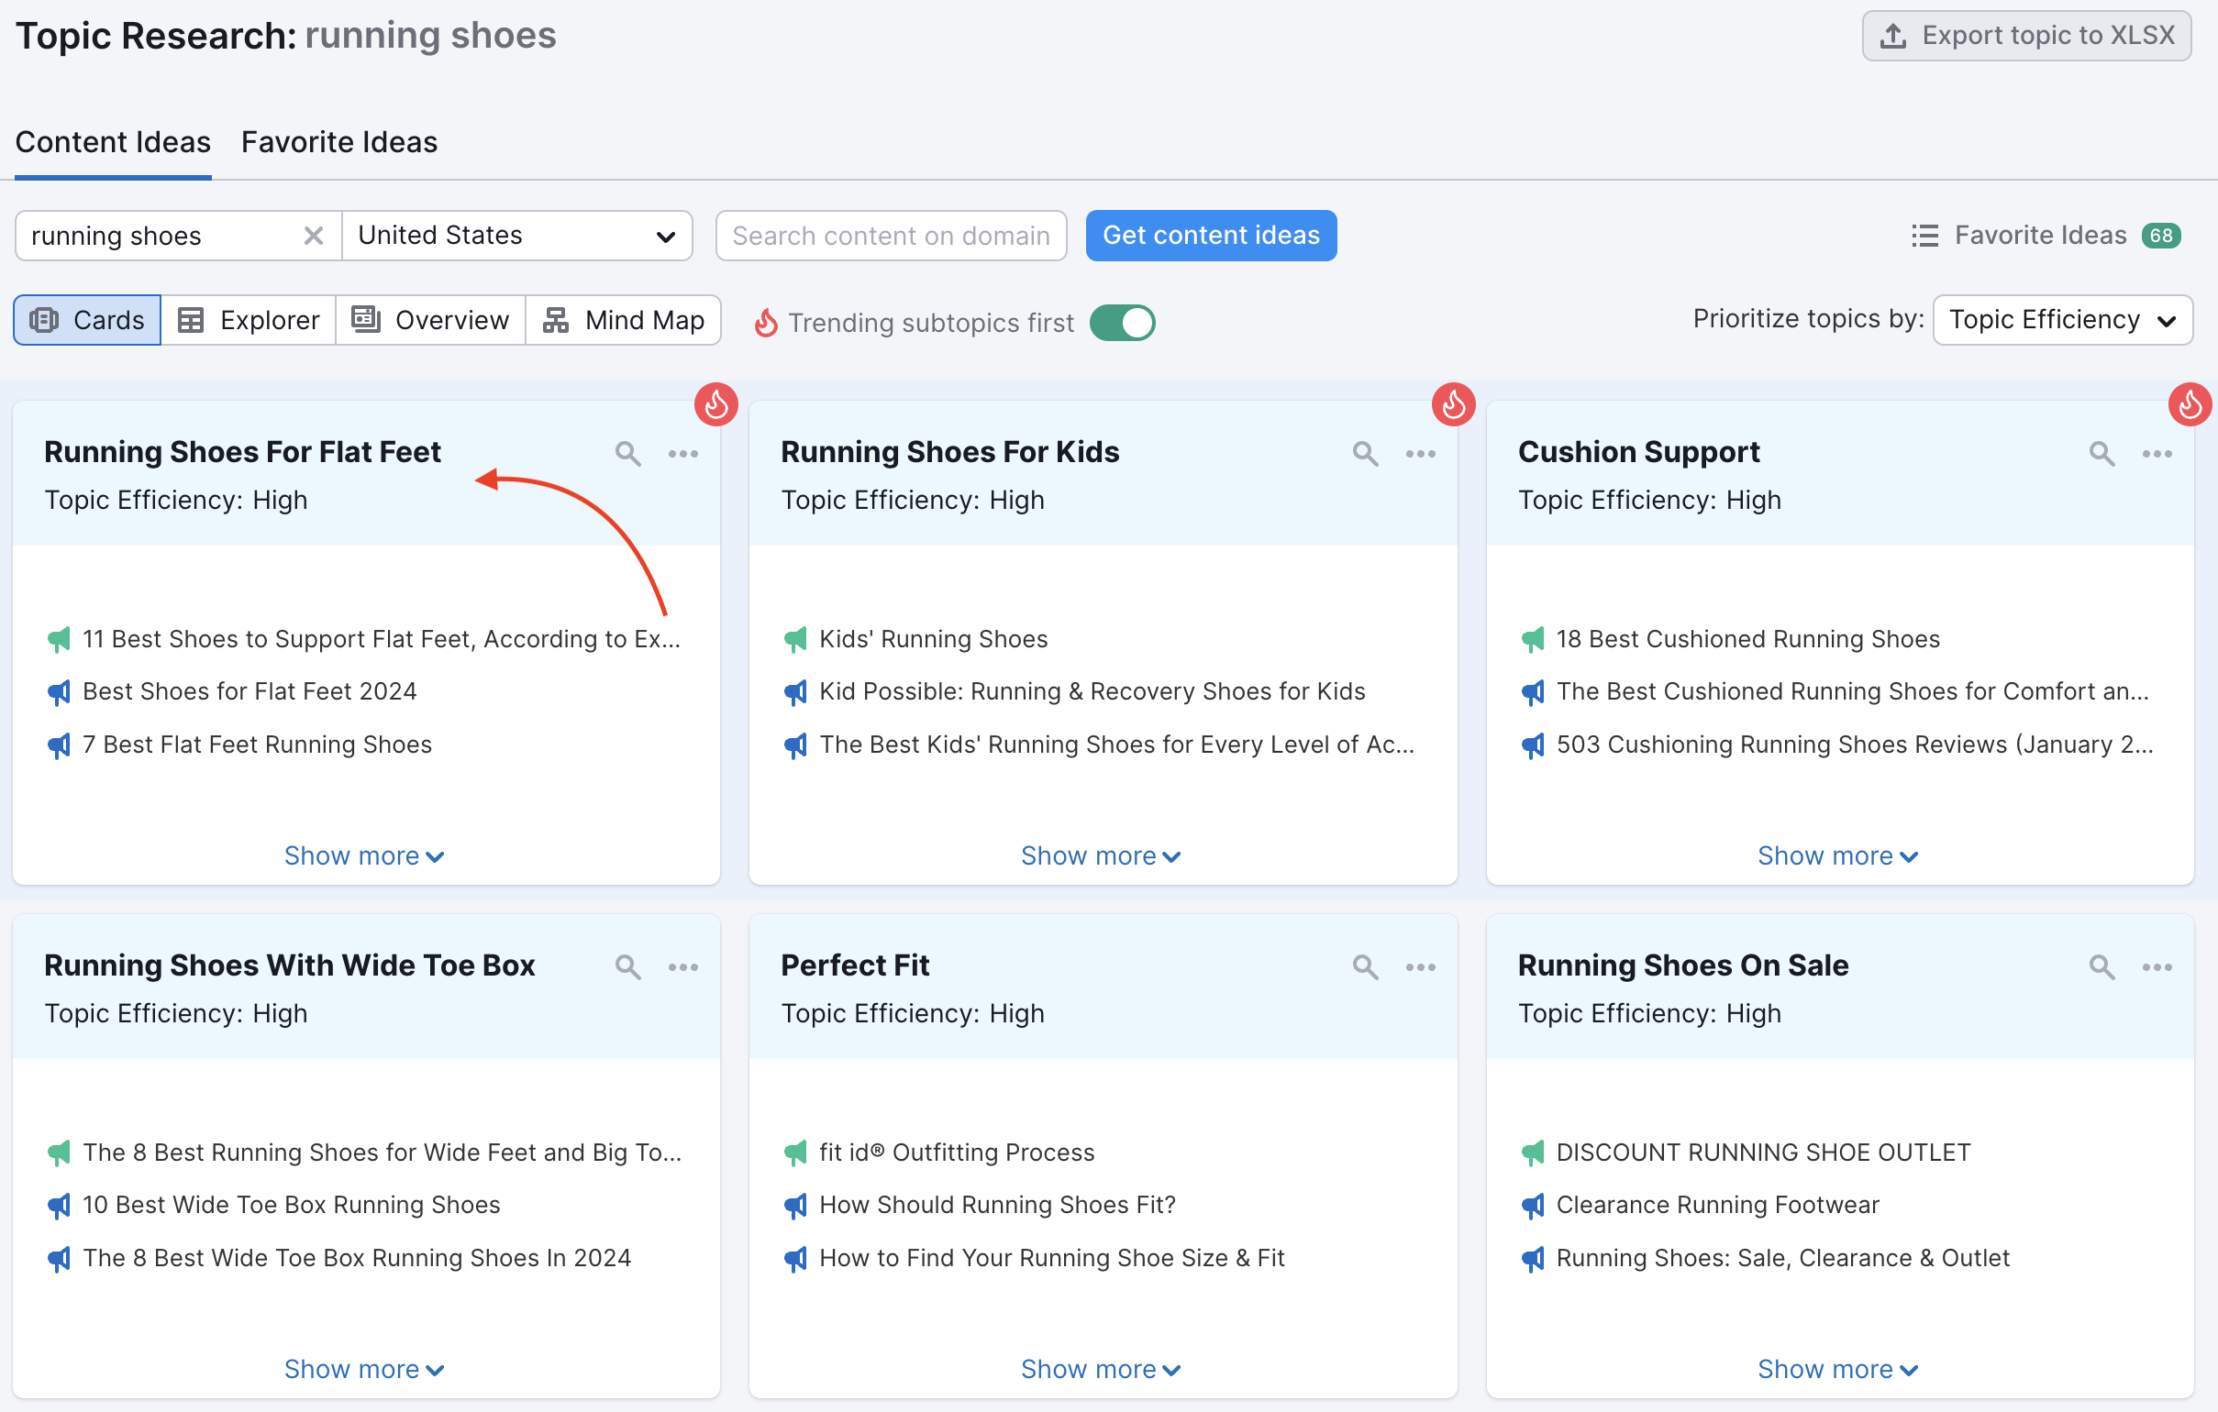Clear the running shoes keyword with X icon
The height and width of the screenshot is (1412, 2218).
[313, 236]
